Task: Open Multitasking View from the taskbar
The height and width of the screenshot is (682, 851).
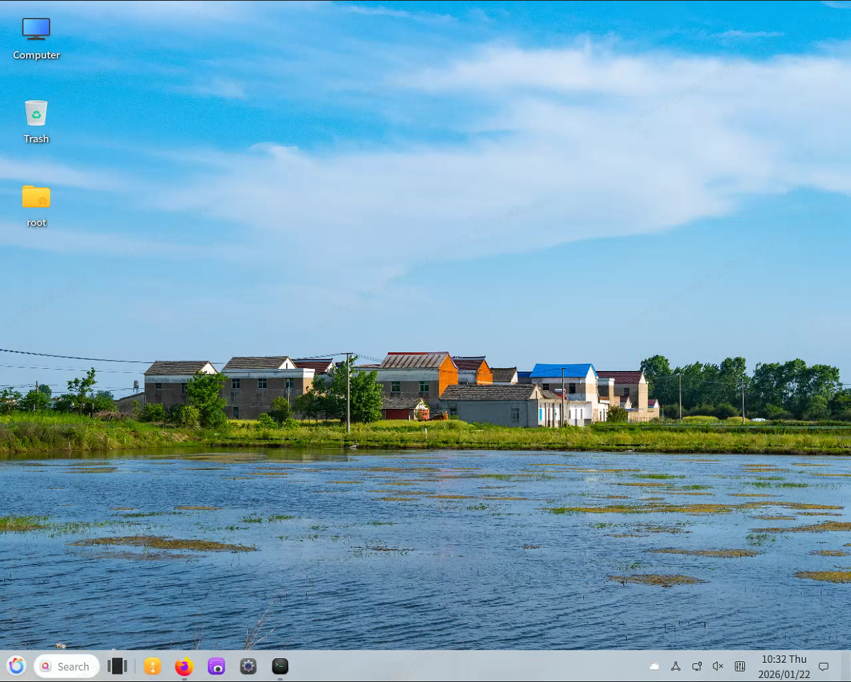Action: click(x=118, y=666)
